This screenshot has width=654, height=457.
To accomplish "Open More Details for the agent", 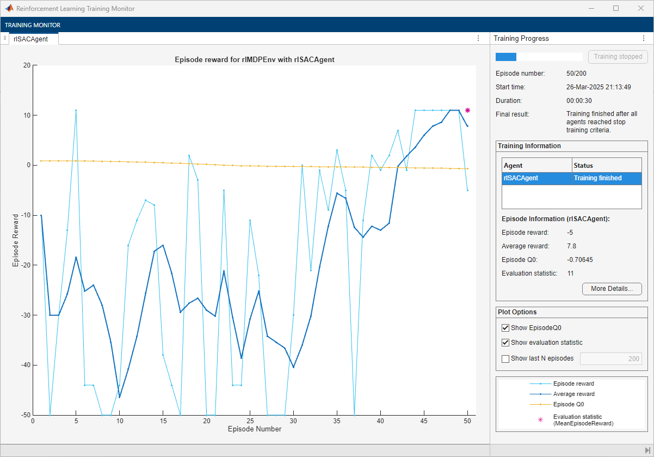I will point(612,289).
